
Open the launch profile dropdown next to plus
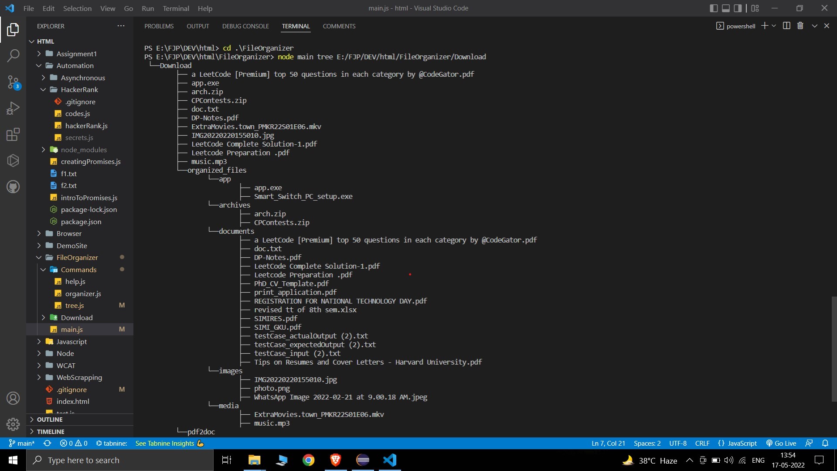774,26
